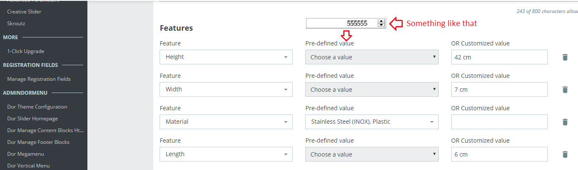This screenshot has height=170, width=578.
Task: Open the Dor Megamenu page
Action: coord(25,154)
